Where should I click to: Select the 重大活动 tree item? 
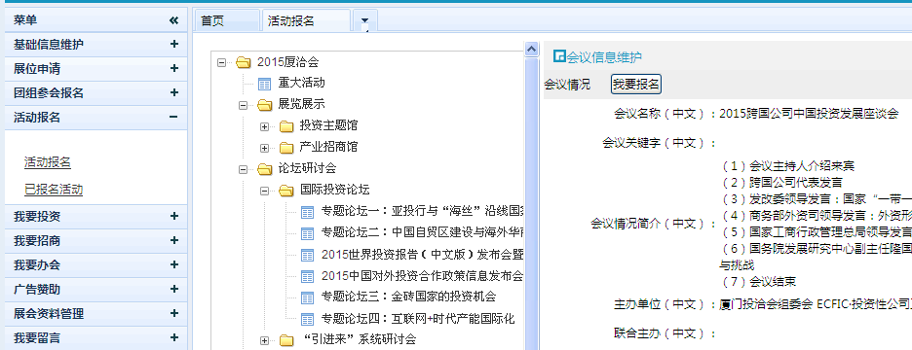pos(301,83)
